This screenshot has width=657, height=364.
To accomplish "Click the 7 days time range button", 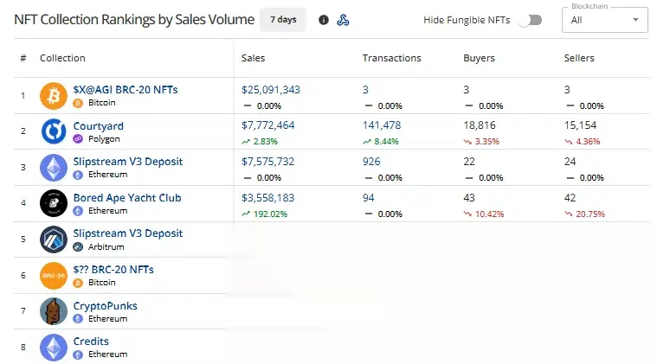I will click(283, 20).
